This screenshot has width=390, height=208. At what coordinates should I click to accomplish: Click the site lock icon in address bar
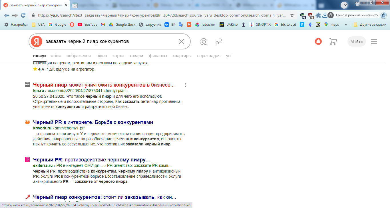[33, 15]
